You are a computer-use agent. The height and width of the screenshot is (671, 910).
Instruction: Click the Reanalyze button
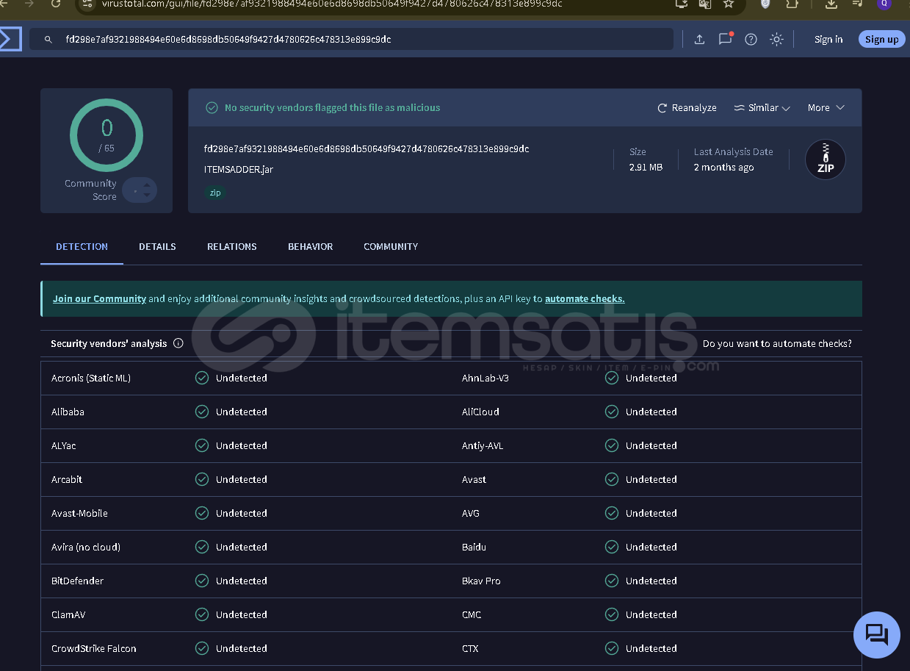[x=687, y=108]
